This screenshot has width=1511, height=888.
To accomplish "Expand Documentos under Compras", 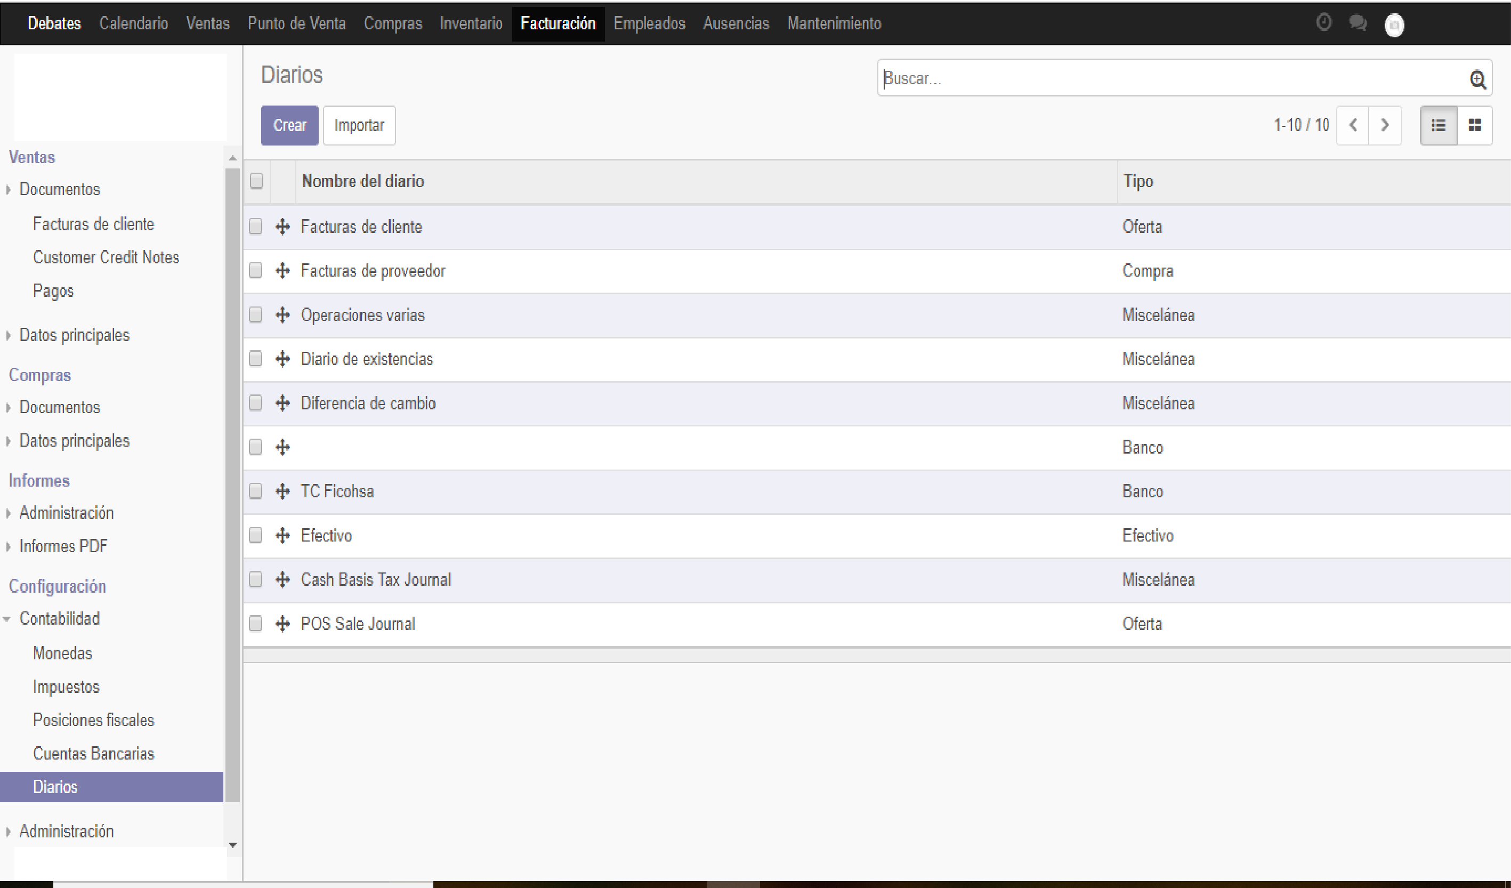I will pyautogui.click(x=59, y=407).
